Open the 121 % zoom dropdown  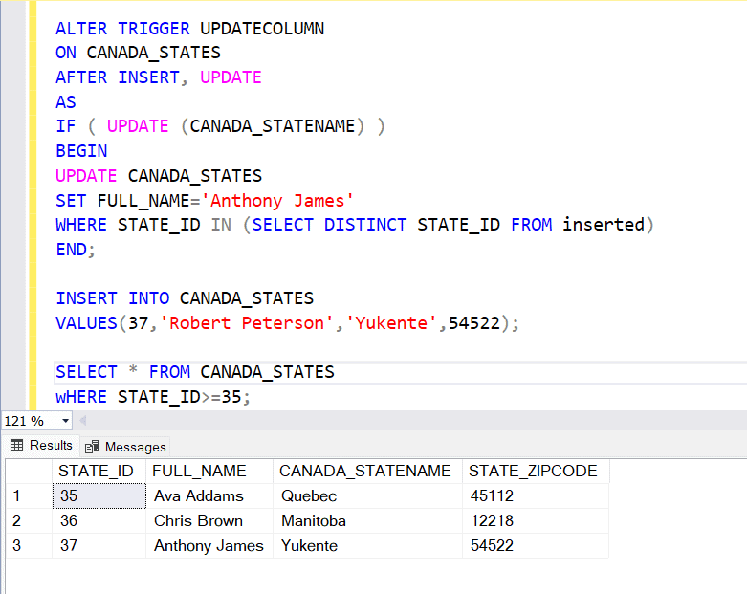(x=65, y=421)
